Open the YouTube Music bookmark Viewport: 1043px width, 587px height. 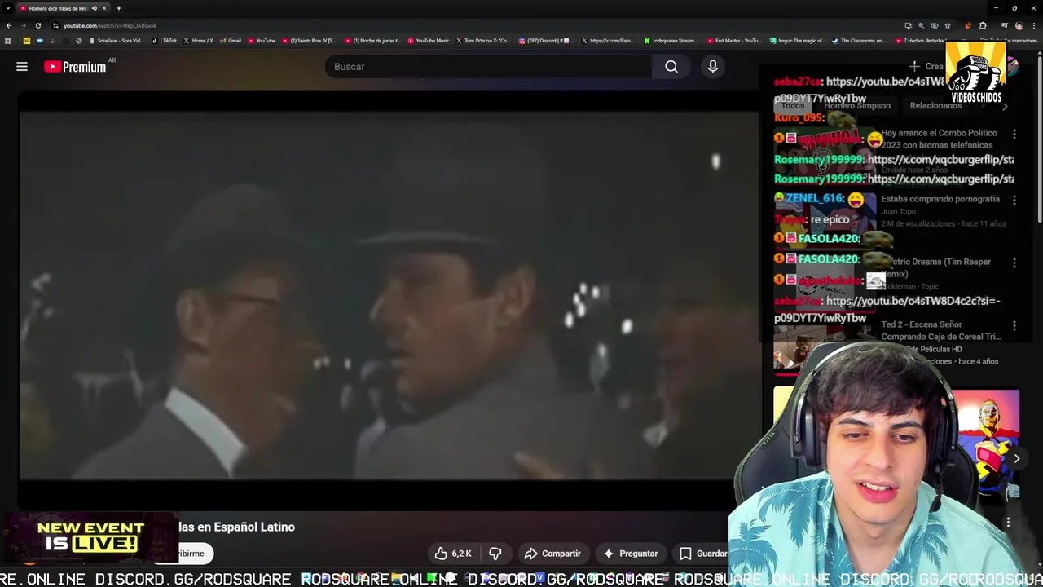(429, 40)
